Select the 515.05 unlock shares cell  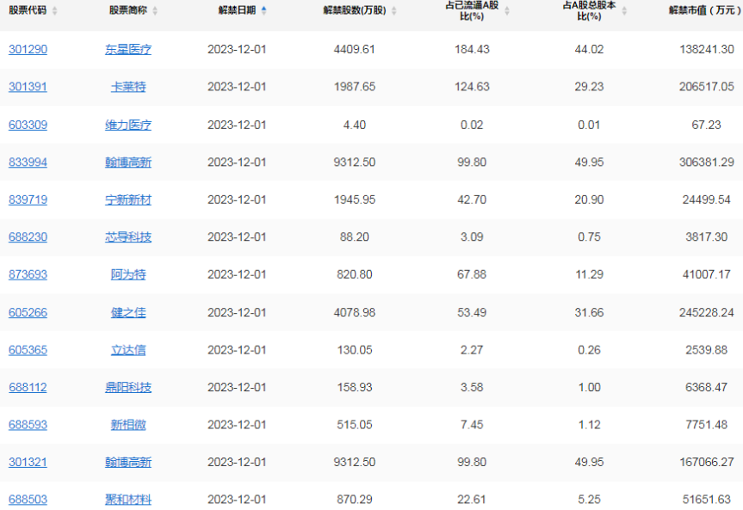point(355,425)
